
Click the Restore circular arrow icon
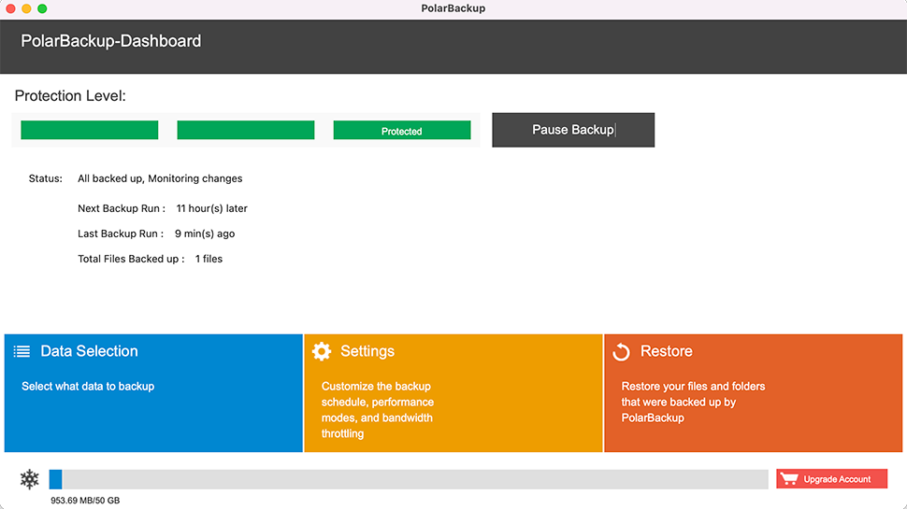coord(621,351)
